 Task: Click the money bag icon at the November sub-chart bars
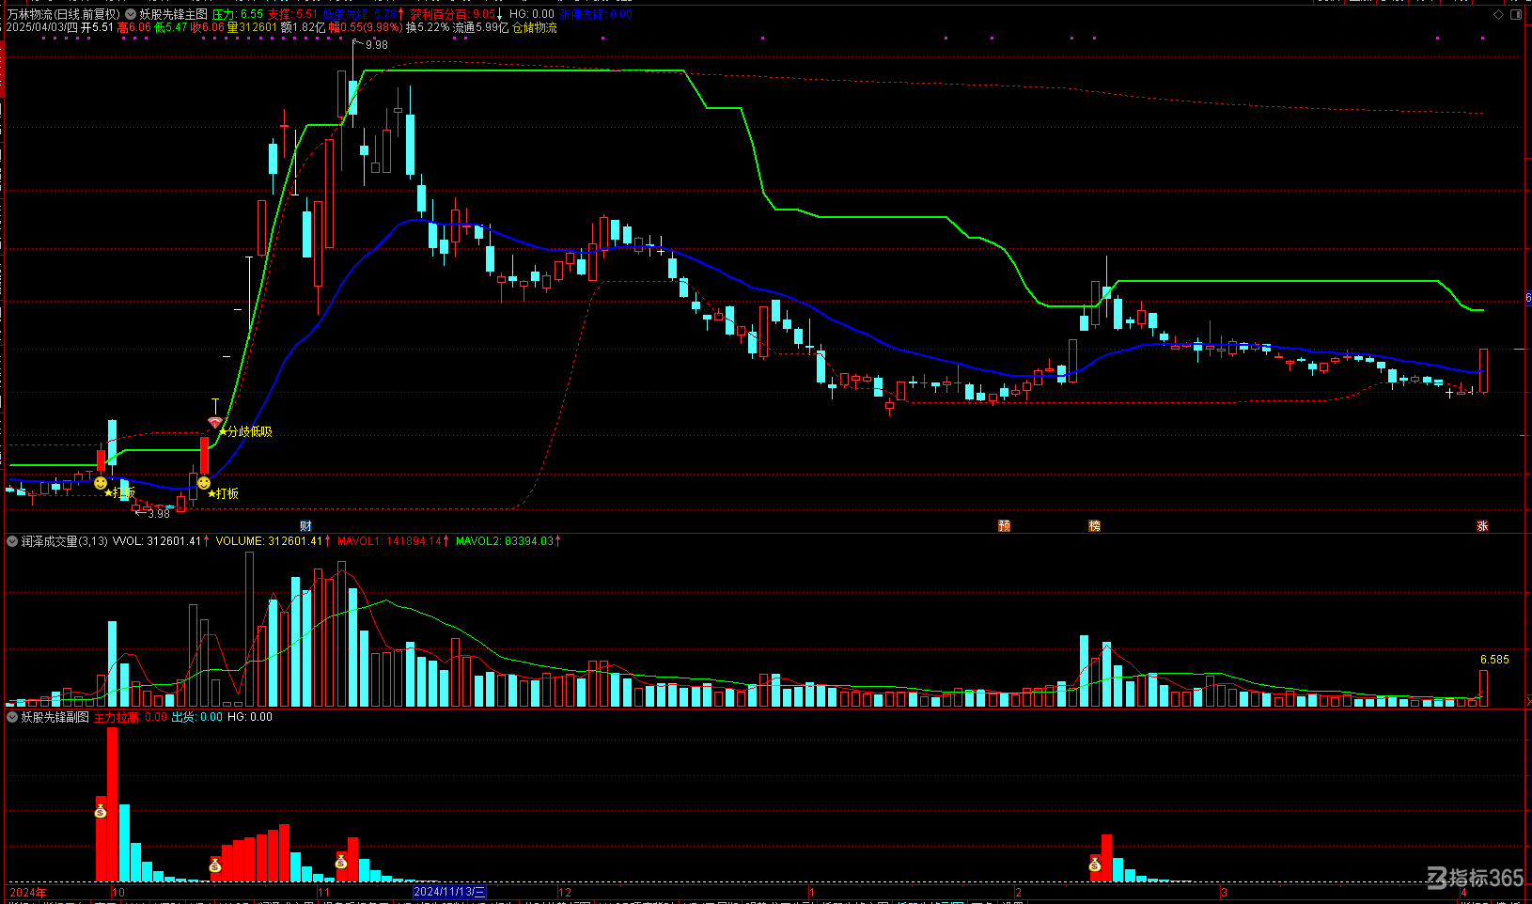click(341, 862)
